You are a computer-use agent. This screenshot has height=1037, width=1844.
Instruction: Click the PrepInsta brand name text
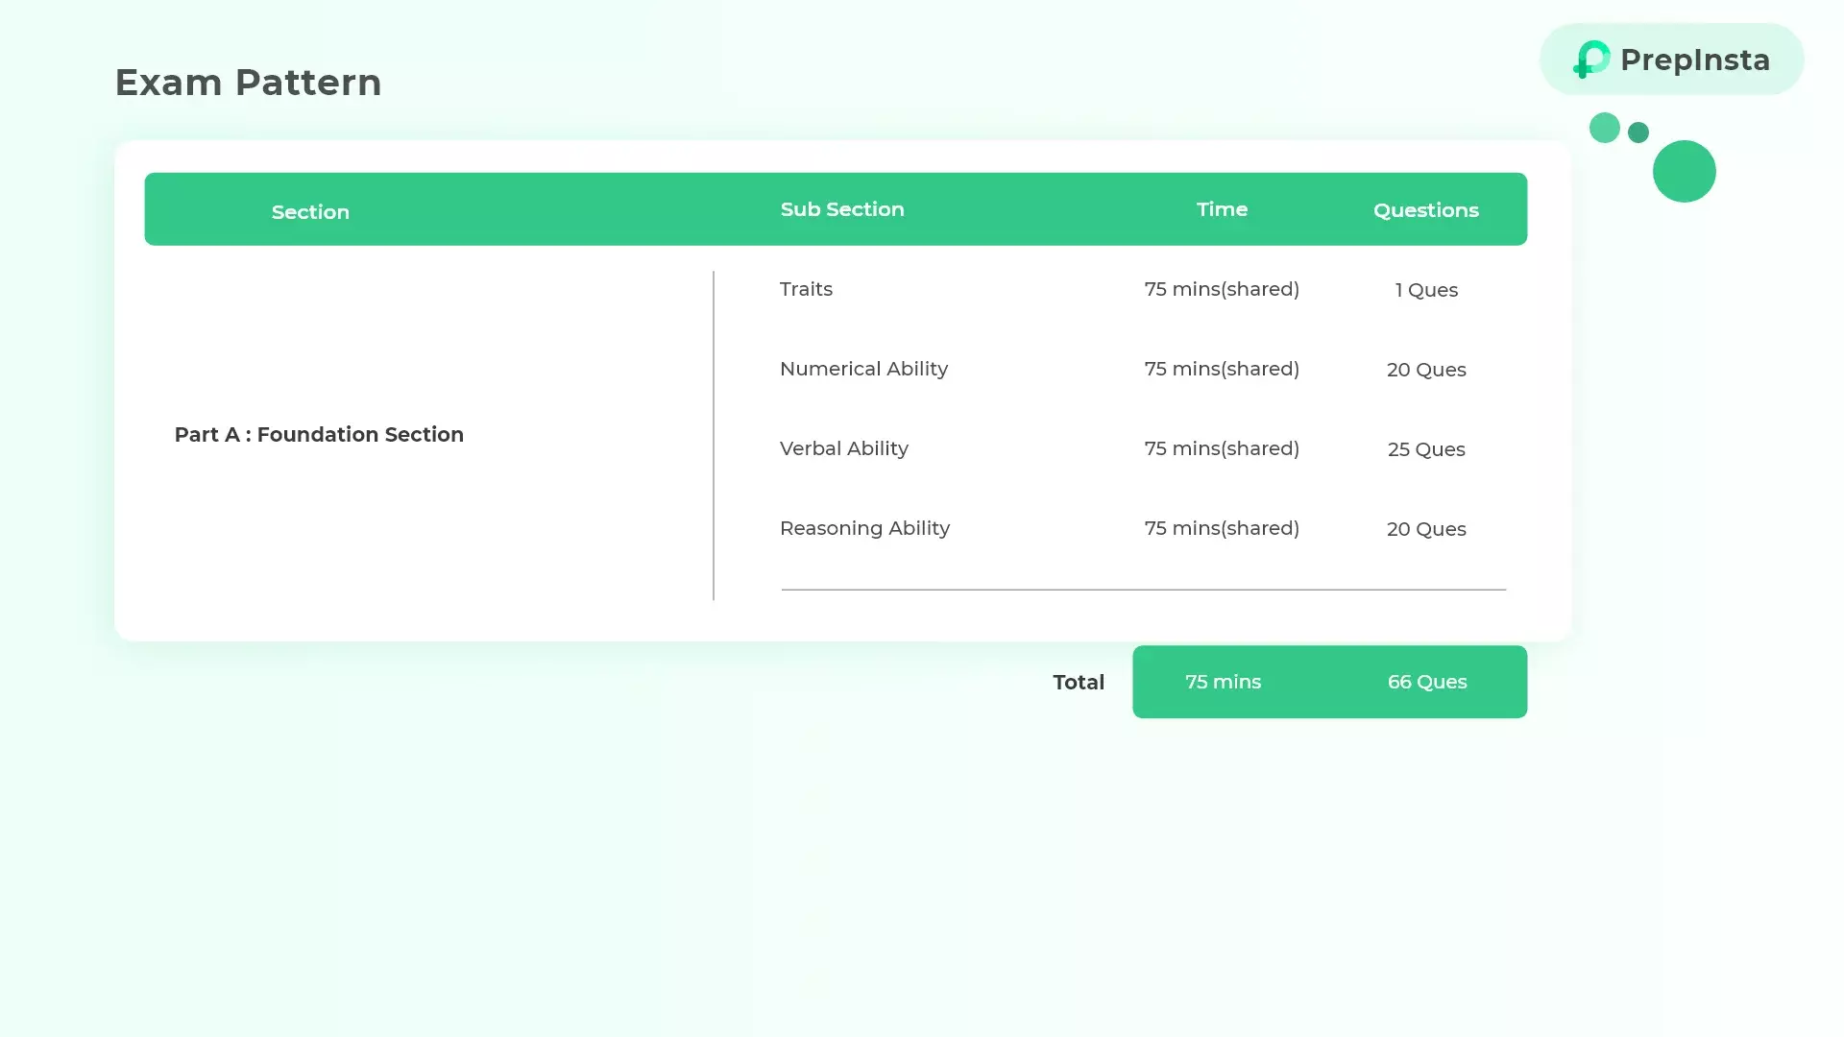point(1695,60)
